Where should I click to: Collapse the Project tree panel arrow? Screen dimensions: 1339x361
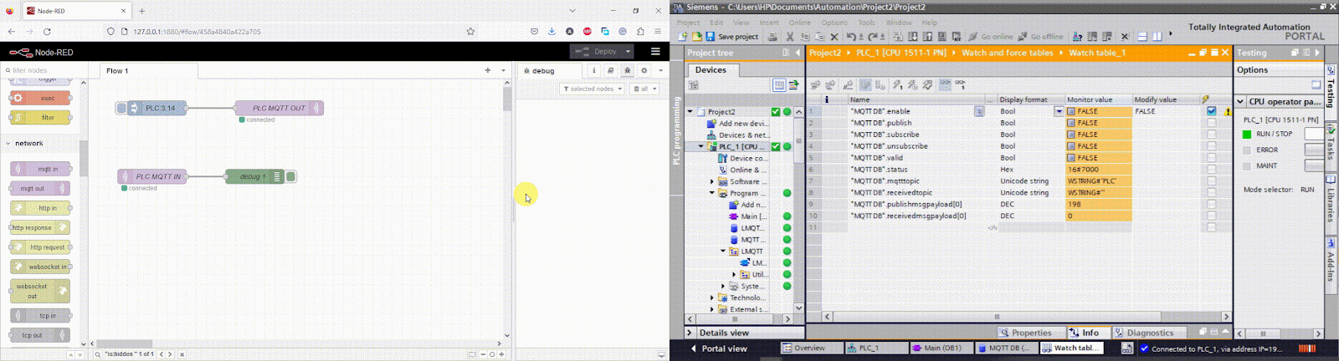pyautogui.click(x=798, y=53)
